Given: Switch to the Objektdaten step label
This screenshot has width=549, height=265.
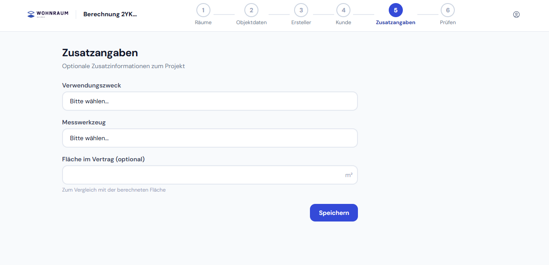Looking at the screenshot, I should (251, 23).
